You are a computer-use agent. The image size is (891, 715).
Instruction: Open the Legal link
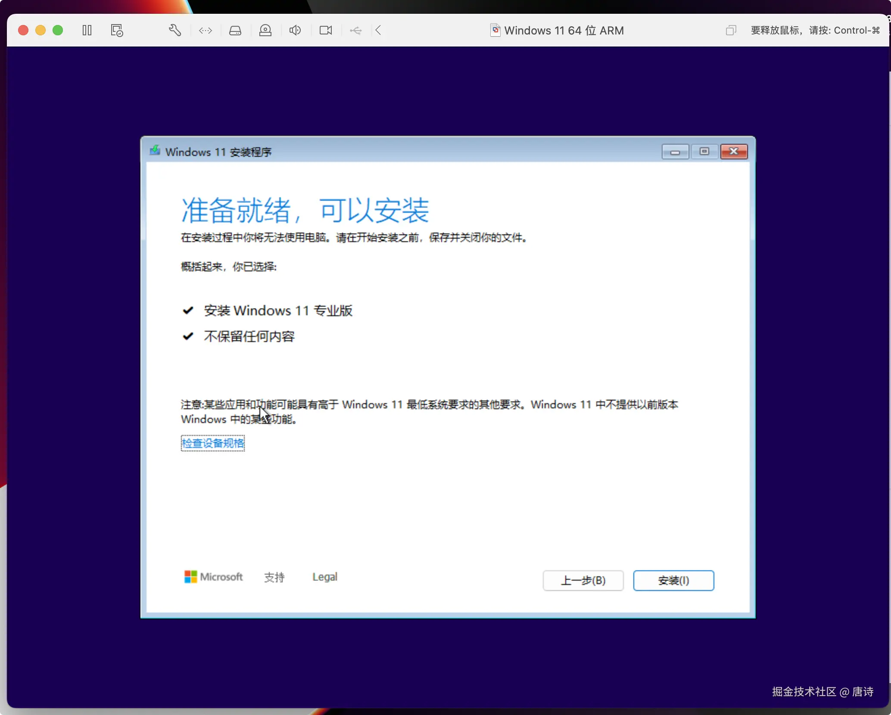pyautogui.click(x=325, y=577)
